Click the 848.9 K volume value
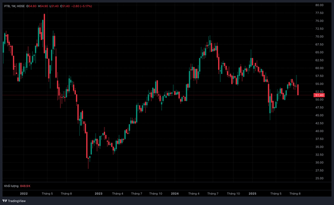Screen dimensions: 334x205 (26, 186)
